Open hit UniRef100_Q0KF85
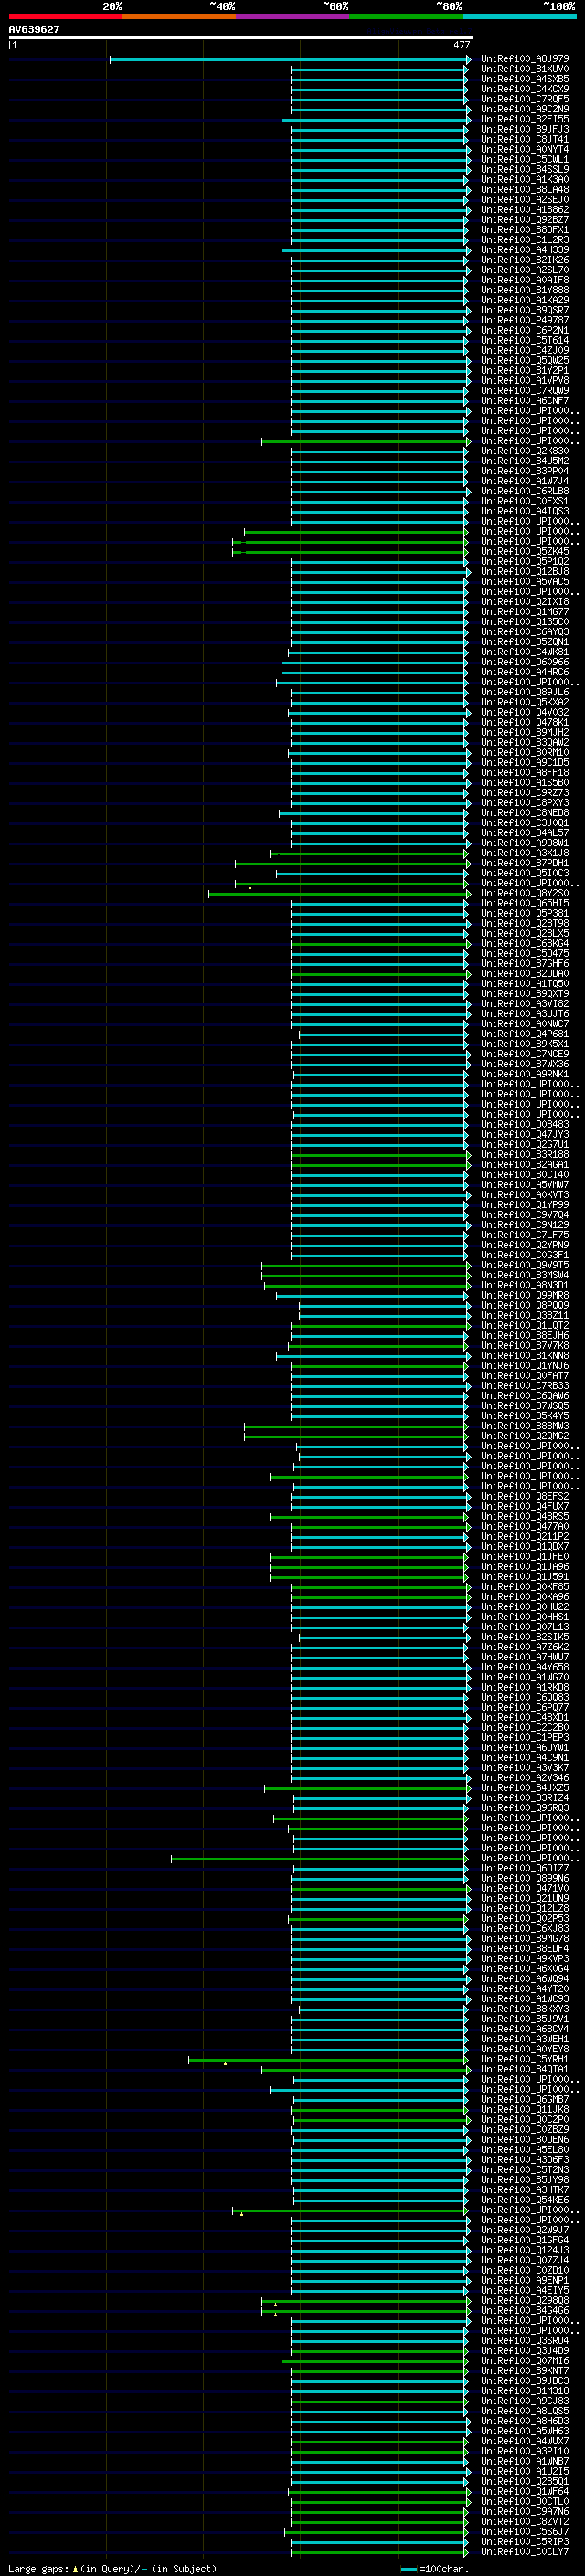The width and height of the screenshot is (585, 2576). point(525,1587)
